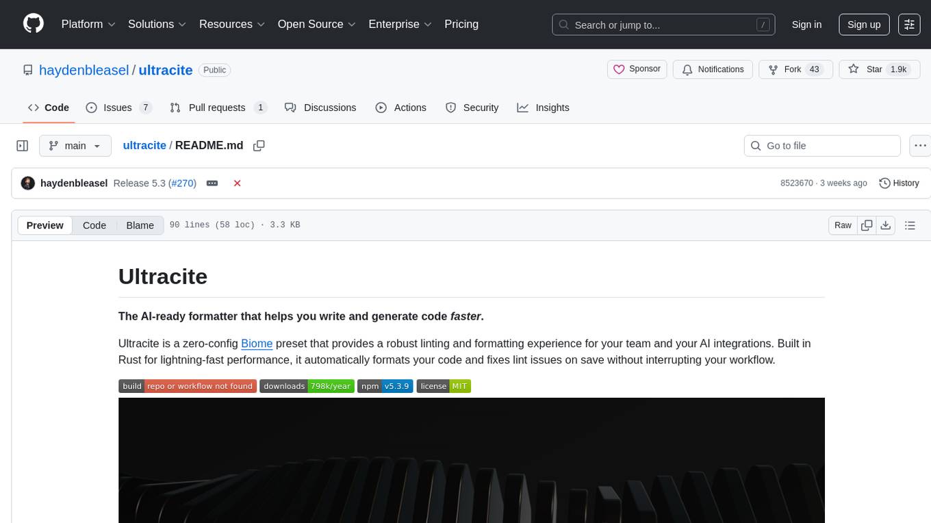Click the downloads 798k/year badge
The width and height of the screenshot is (931, 523).
tap(307, 386)
